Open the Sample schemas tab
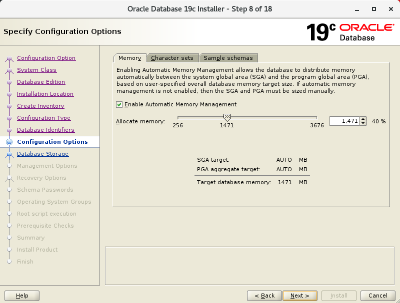Image resolution: width=400 pixels, height=303 pixels. (228, 58)
